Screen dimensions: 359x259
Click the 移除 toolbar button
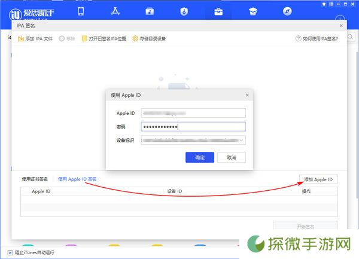67,39
